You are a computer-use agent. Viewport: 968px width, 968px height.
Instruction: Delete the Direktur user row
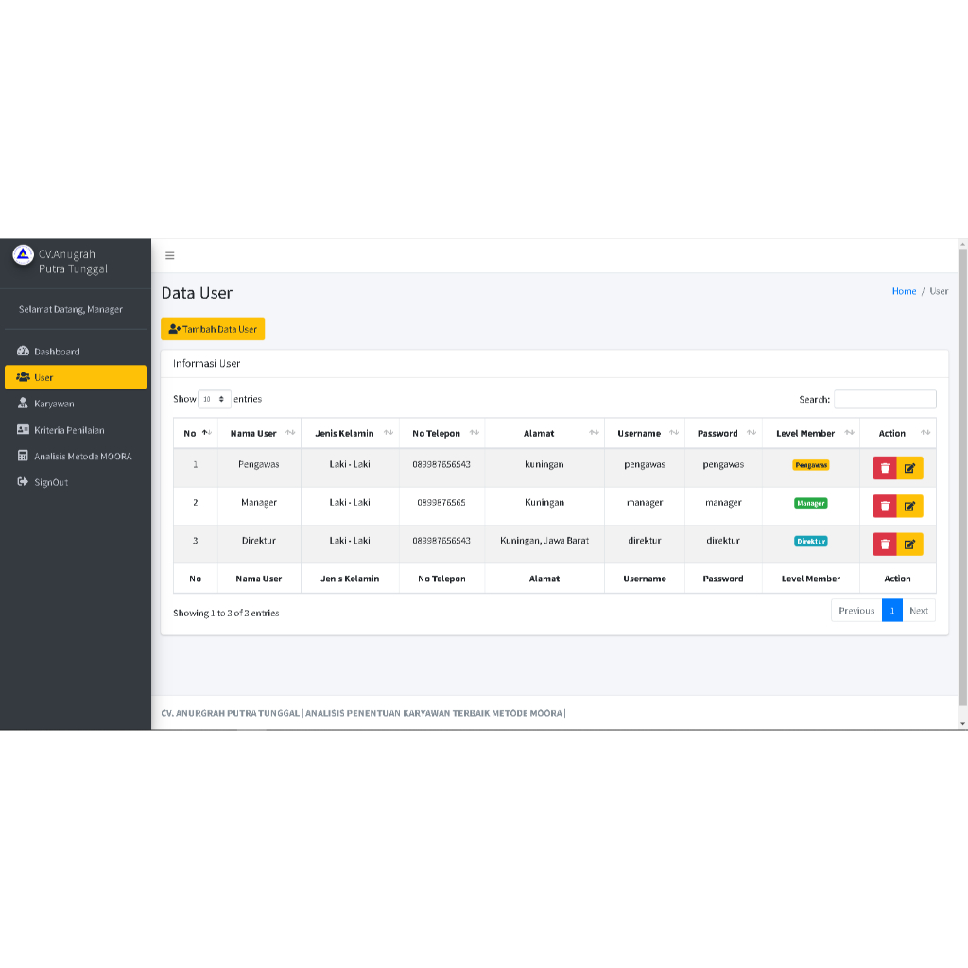[x=885, y=544]
